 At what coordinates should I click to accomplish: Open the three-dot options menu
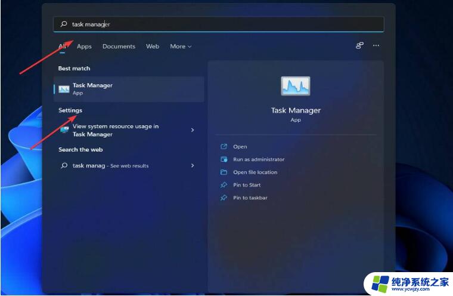pos(376,45)
